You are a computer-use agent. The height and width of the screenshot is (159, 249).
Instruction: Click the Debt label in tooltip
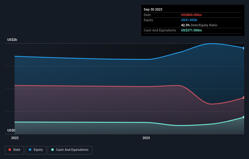(147, 15)
